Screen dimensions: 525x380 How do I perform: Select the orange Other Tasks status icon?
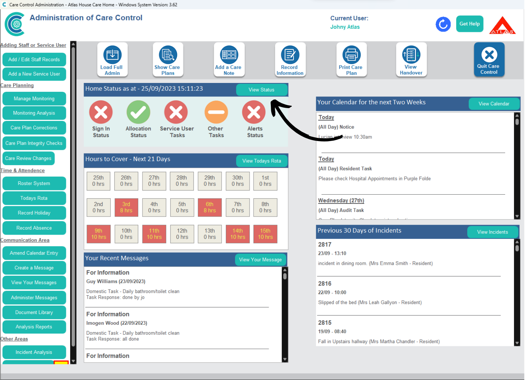pos(216,112)
